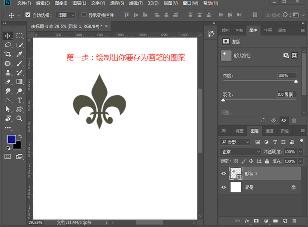The width and height of the screenshot is (308, 227).
Task: Select the Zoom tool
Action: click(x=19, y=118)
